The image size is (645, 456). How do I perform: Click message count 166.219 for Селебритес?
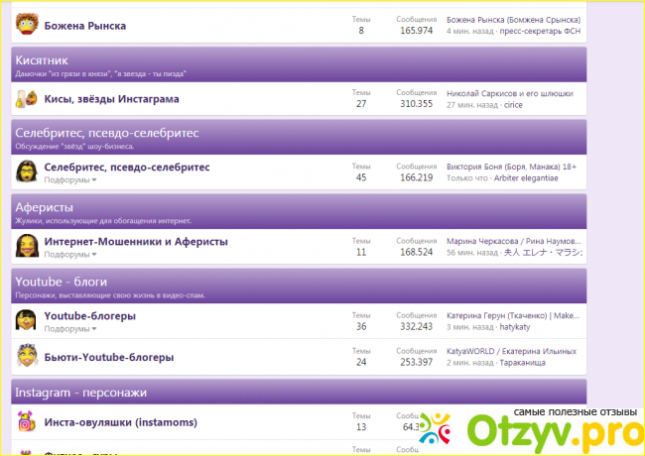coord(417,177)
